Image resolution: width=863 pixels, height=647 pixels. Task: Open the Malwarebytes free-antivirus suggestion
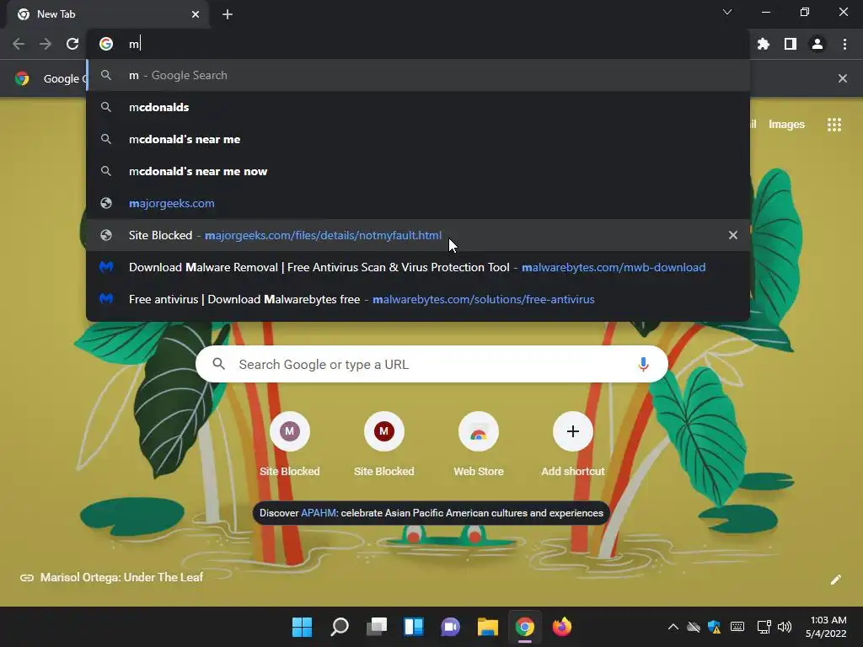click(418, 299)
